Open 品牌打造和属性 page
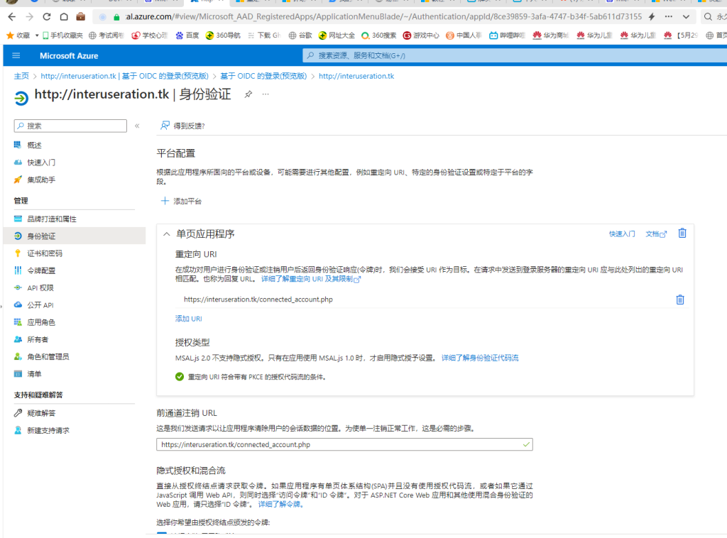Image resolution: width=727 pixels, height=538 pixels. [x=51, y=219]
